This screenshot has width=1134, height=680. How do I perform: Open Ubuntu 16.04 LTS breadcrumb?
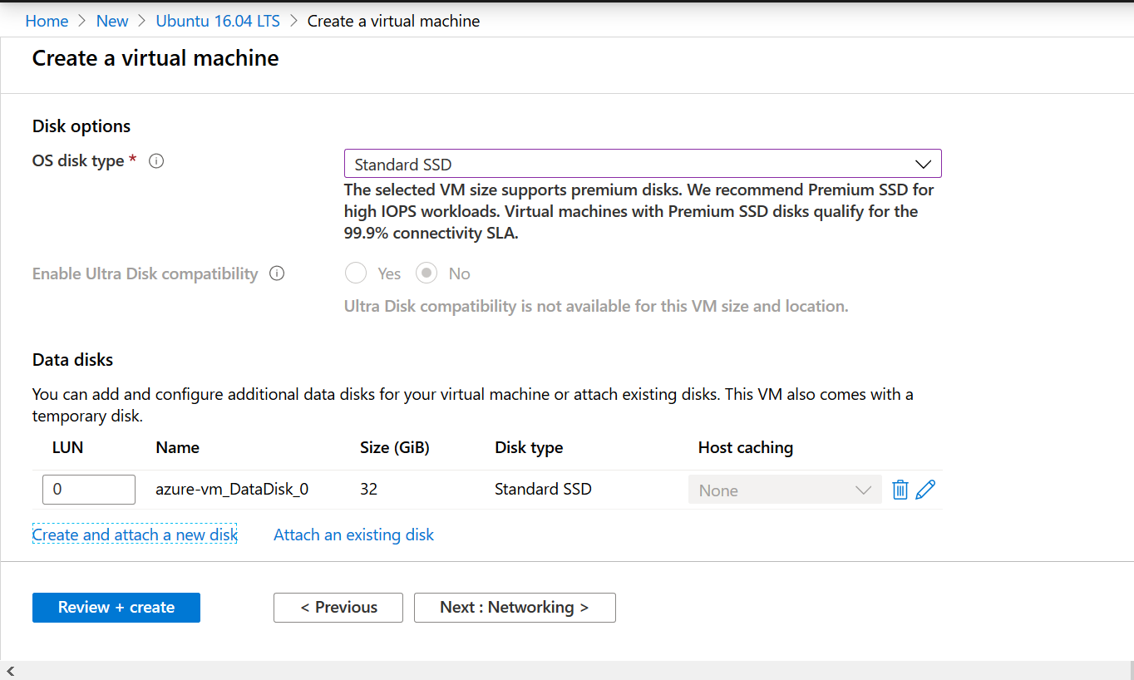(x=218, y=21)
